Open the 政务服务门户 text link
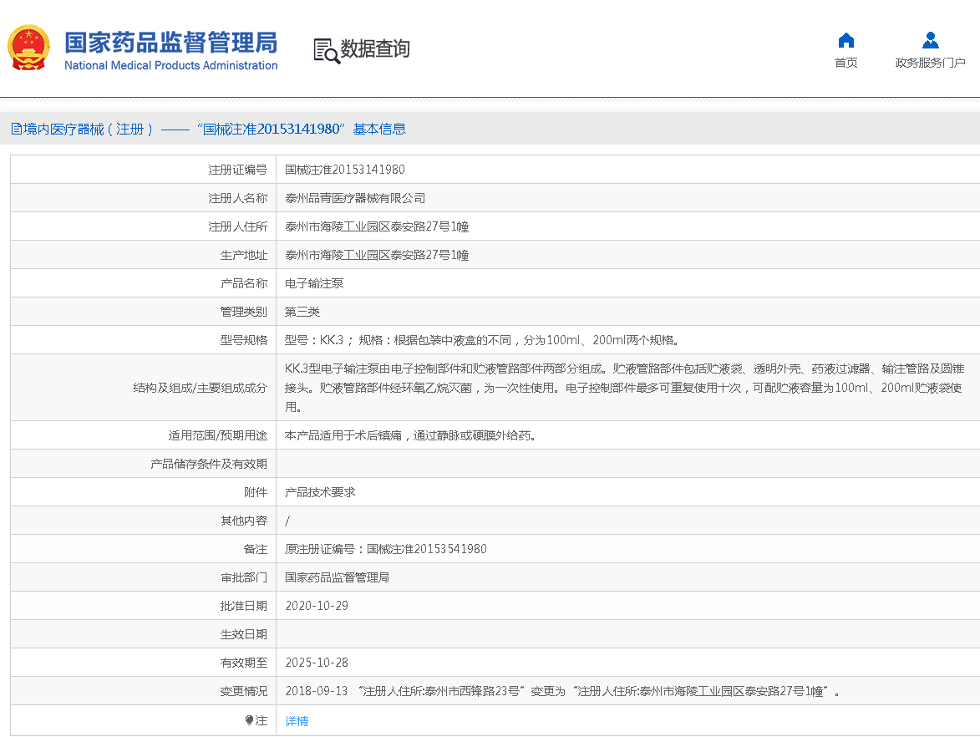Viewport: 980px width, 737px height. pyautogui.click(x=930, y=63)
